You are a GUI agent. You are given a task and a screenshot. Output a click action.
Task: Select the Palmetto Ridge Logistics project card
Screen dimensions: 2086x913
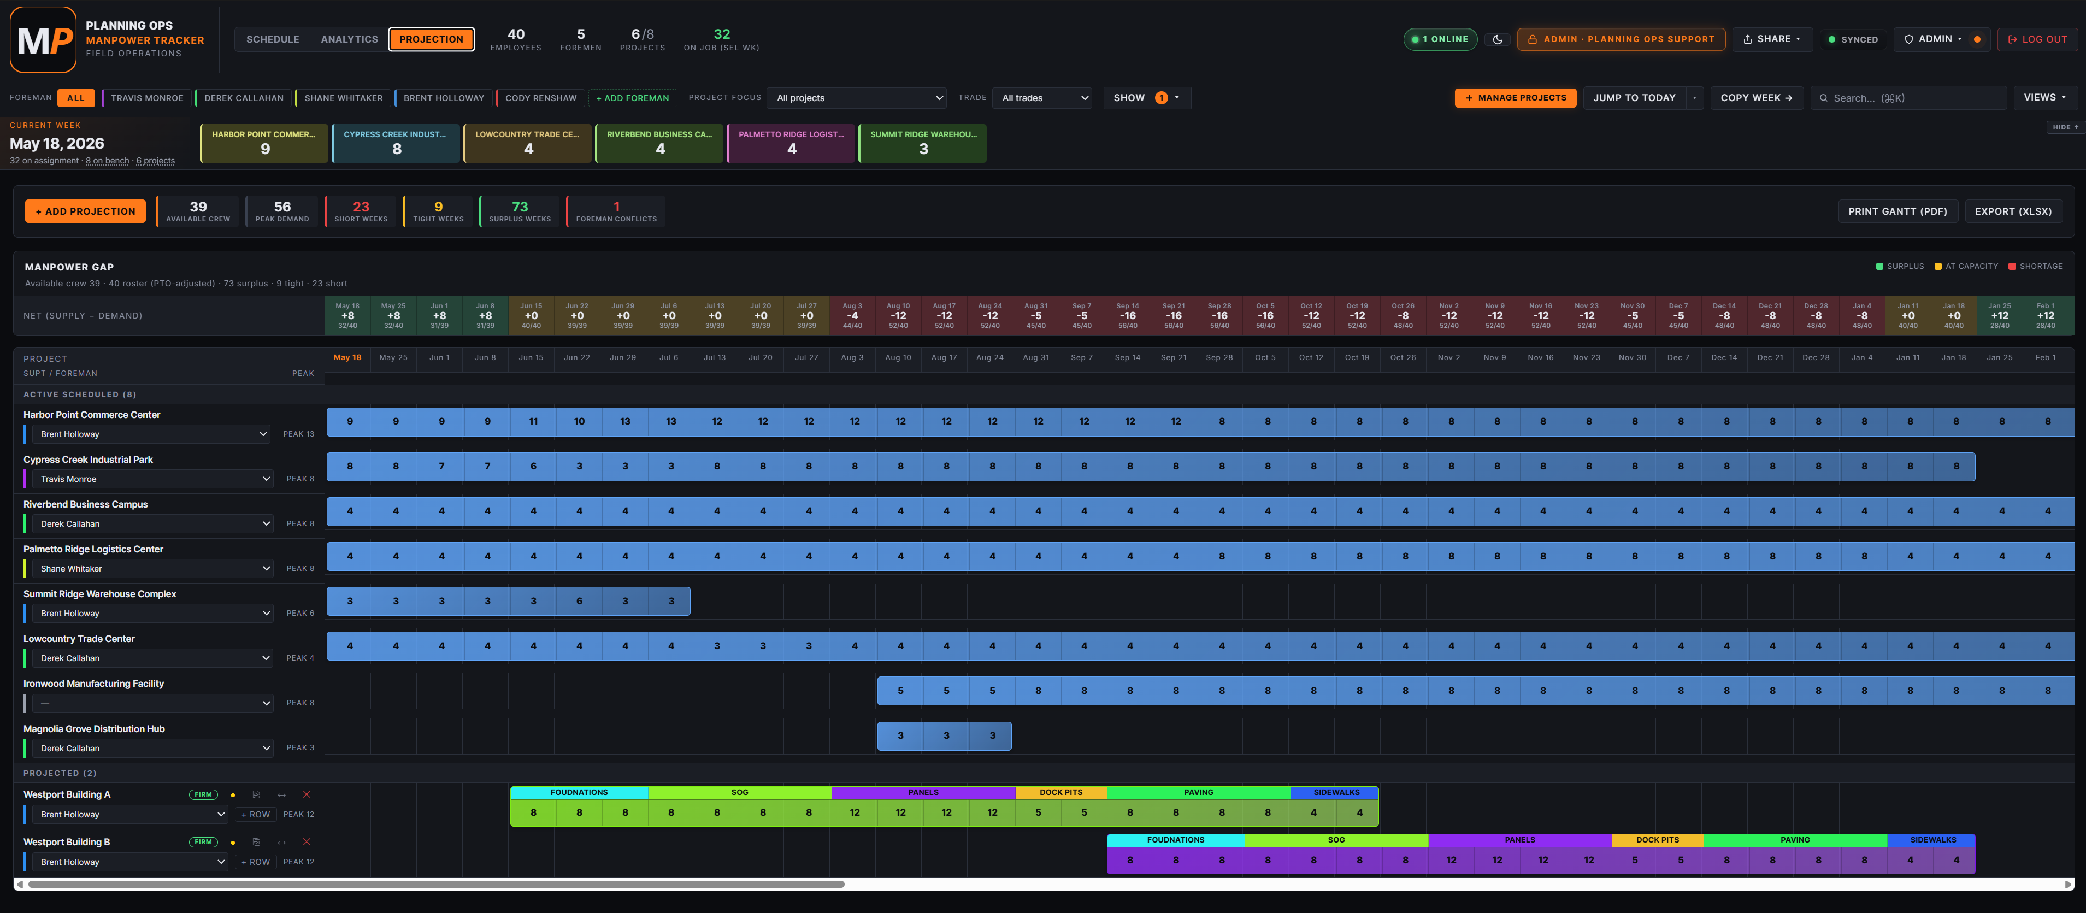[791, 143]
